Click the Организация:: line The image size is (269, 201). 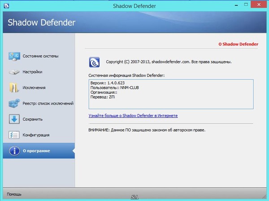[x=104, y=92]
